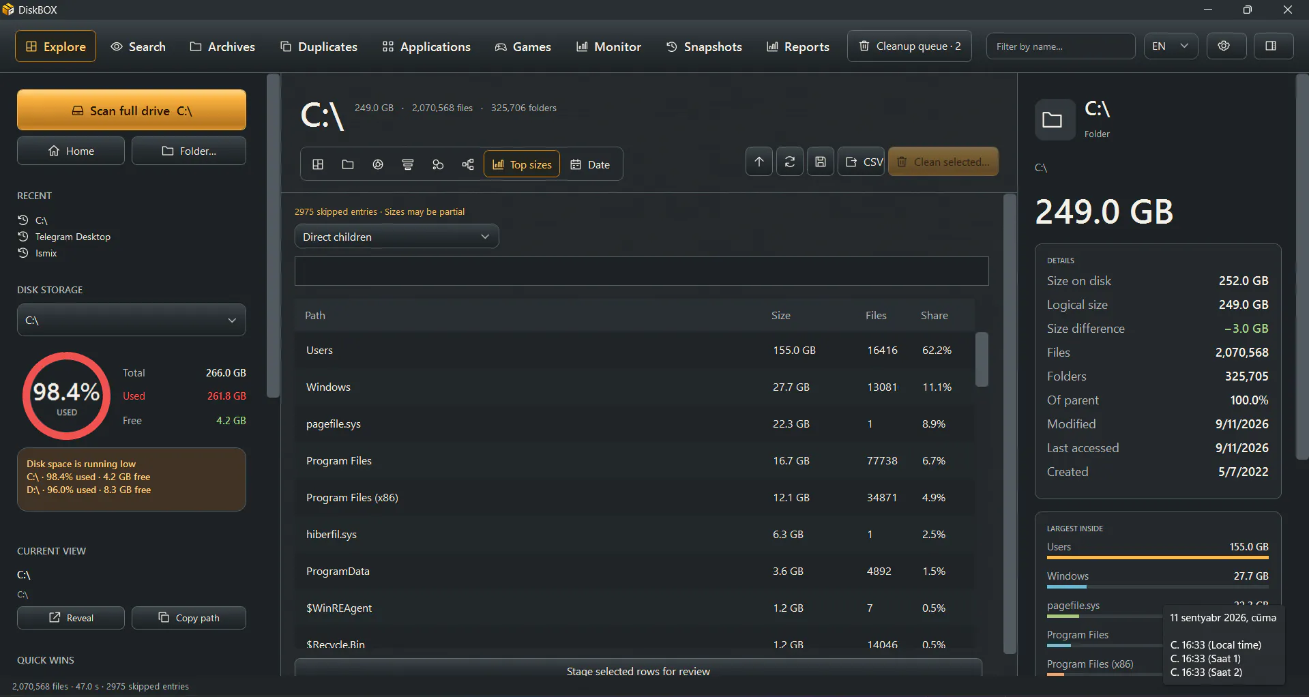Open the Snapshots tab
The image size is (1309, 697).
[704, 46]
